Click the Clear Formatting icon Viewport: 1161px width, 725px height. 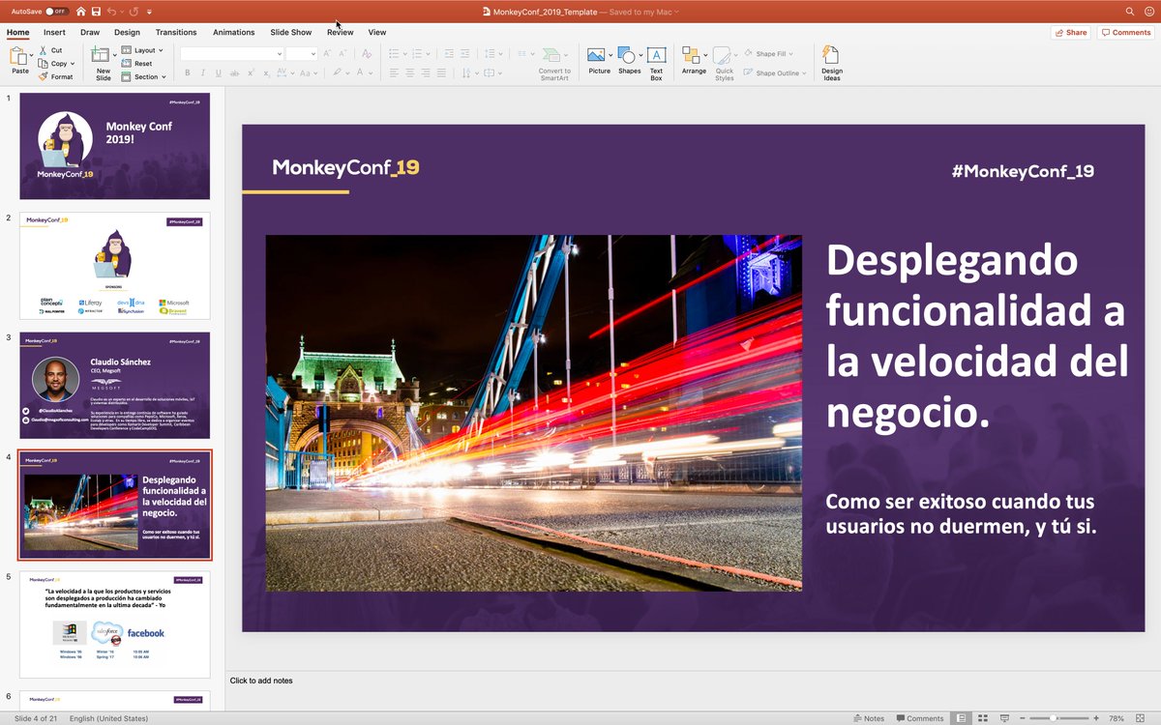click(x=366, y=53)
